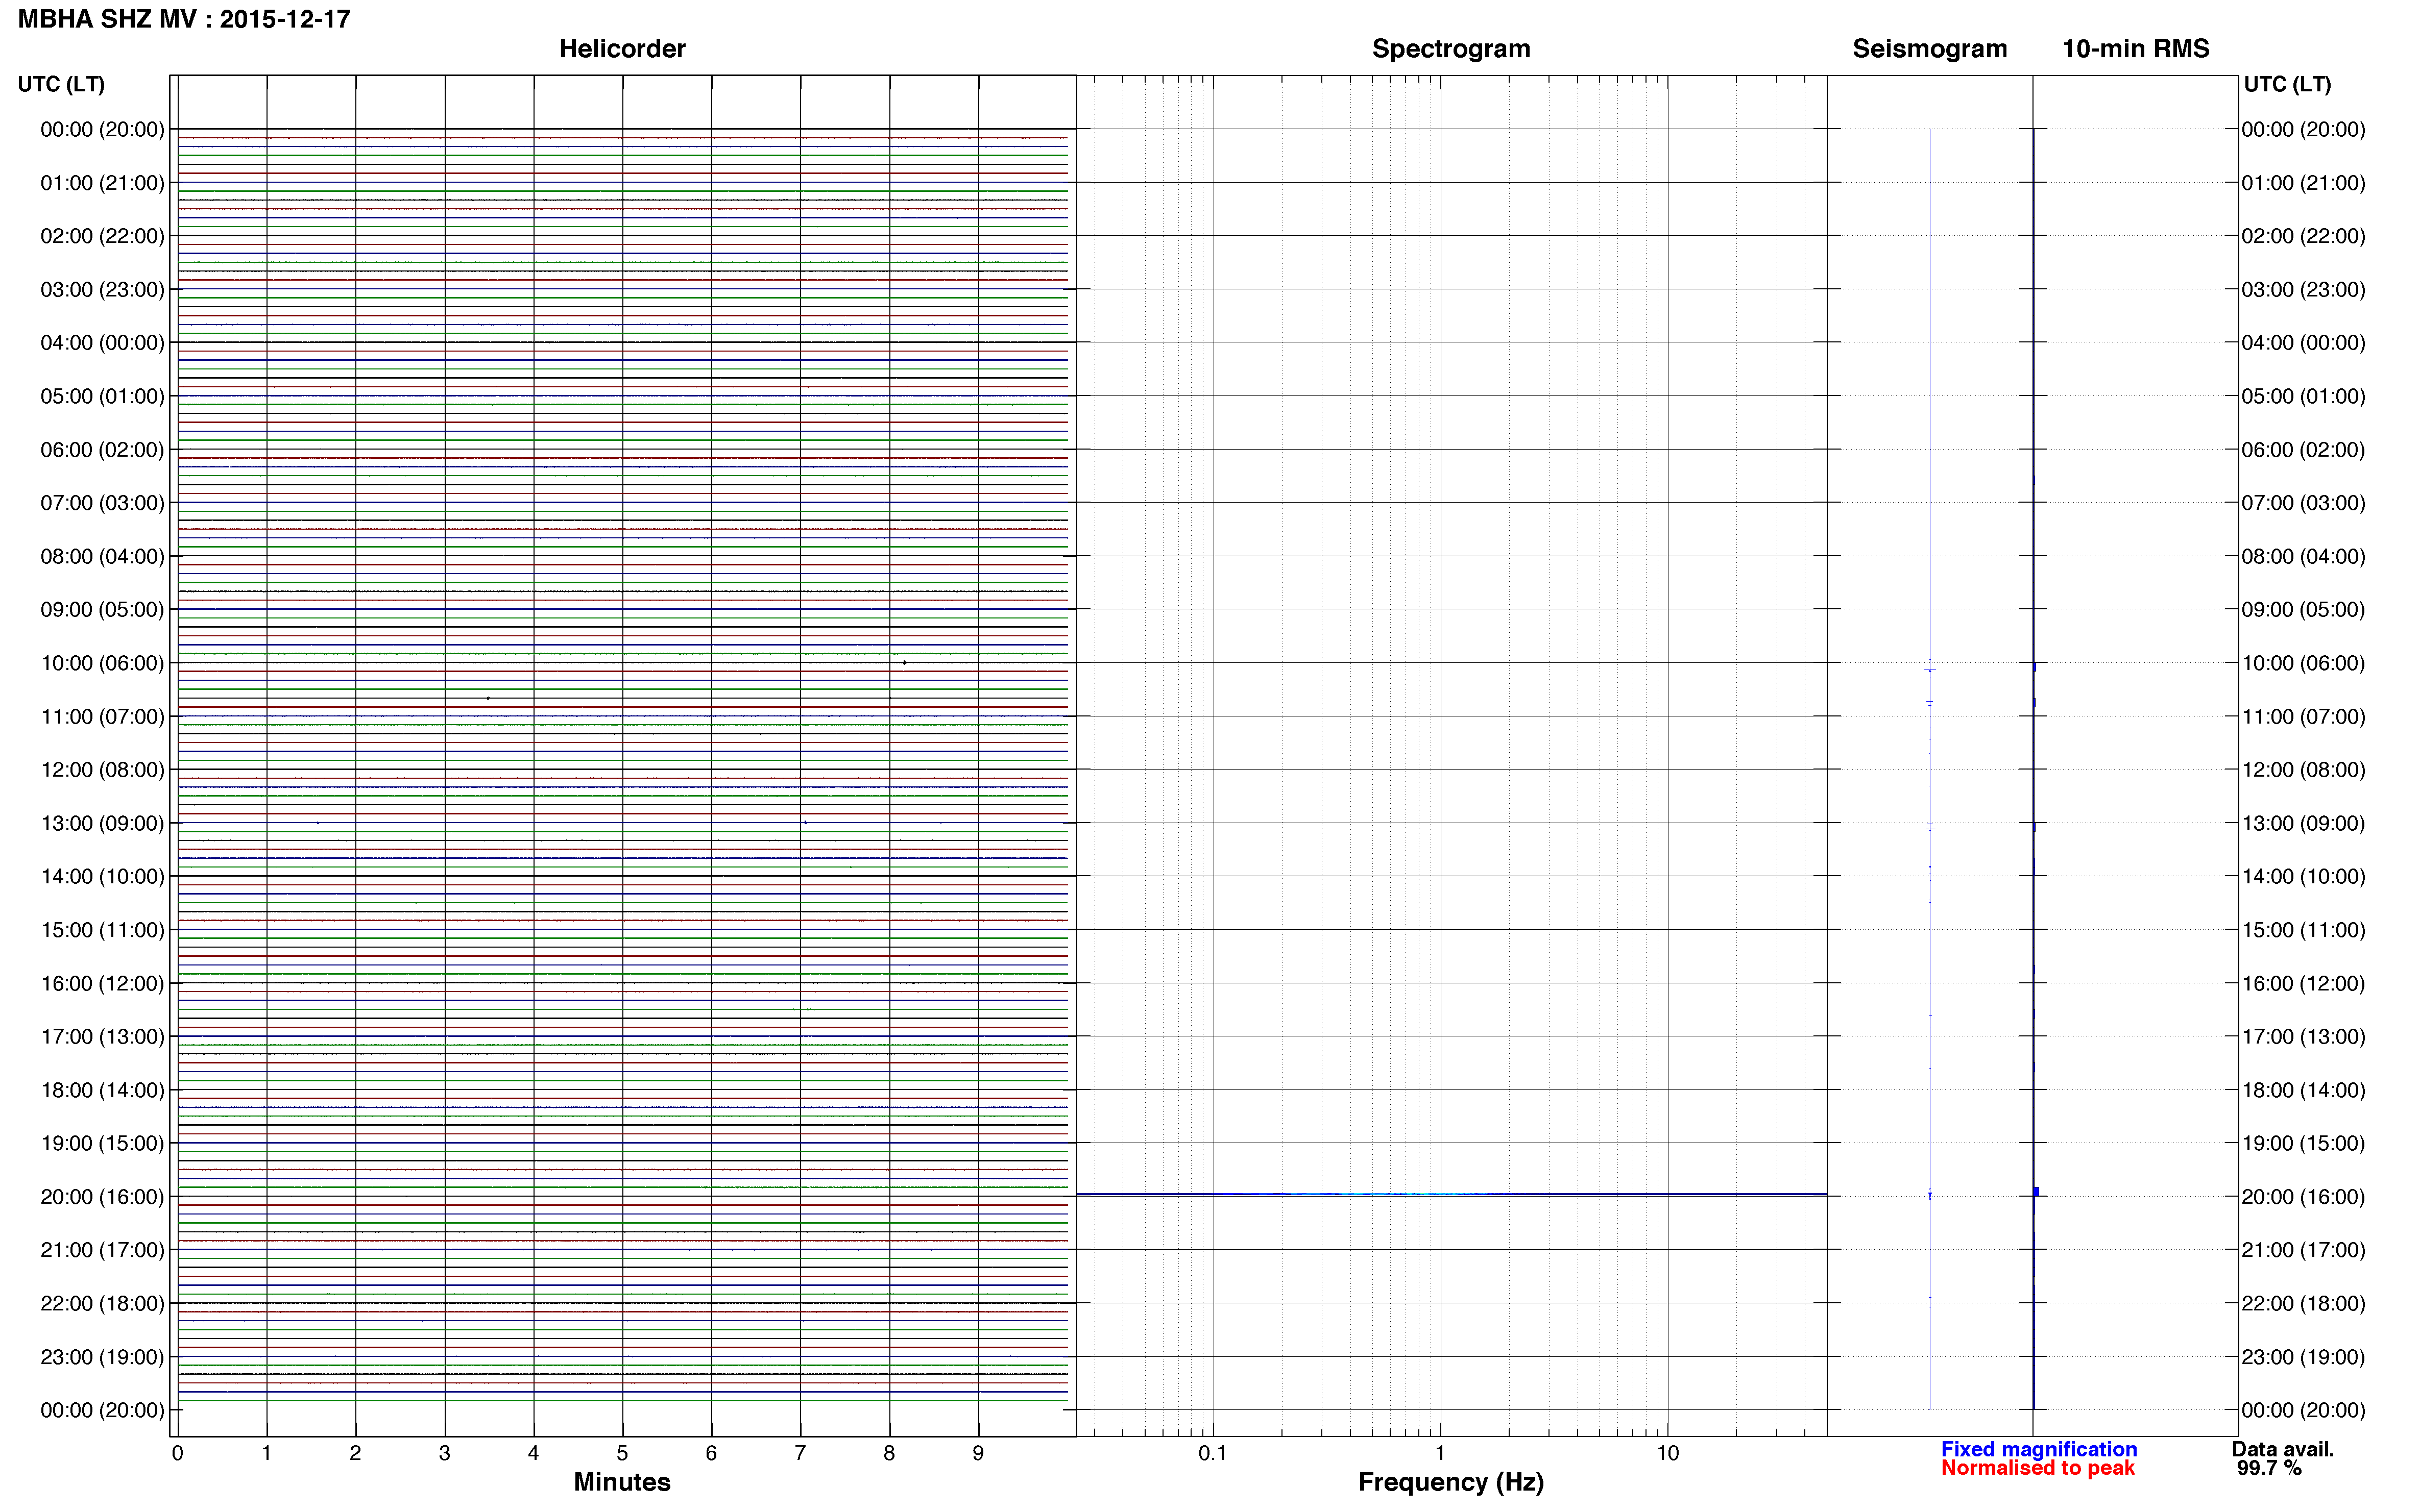2420x1512 pixels.
Task: Click the 'UTC (LT)' label on left axis
Action: pyautogui.click(x=61, y=84)
